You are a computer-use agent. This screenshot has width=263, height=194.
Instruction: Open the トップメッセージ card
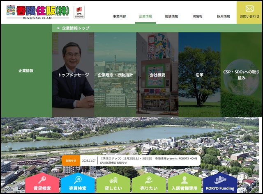[73, 75]
